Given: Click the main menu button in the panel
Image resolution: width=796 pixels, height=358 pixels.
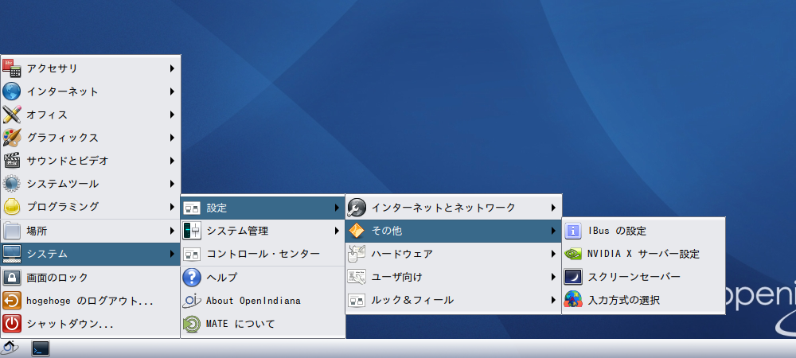Looking at the screenshot, I should tap(10, 348).
